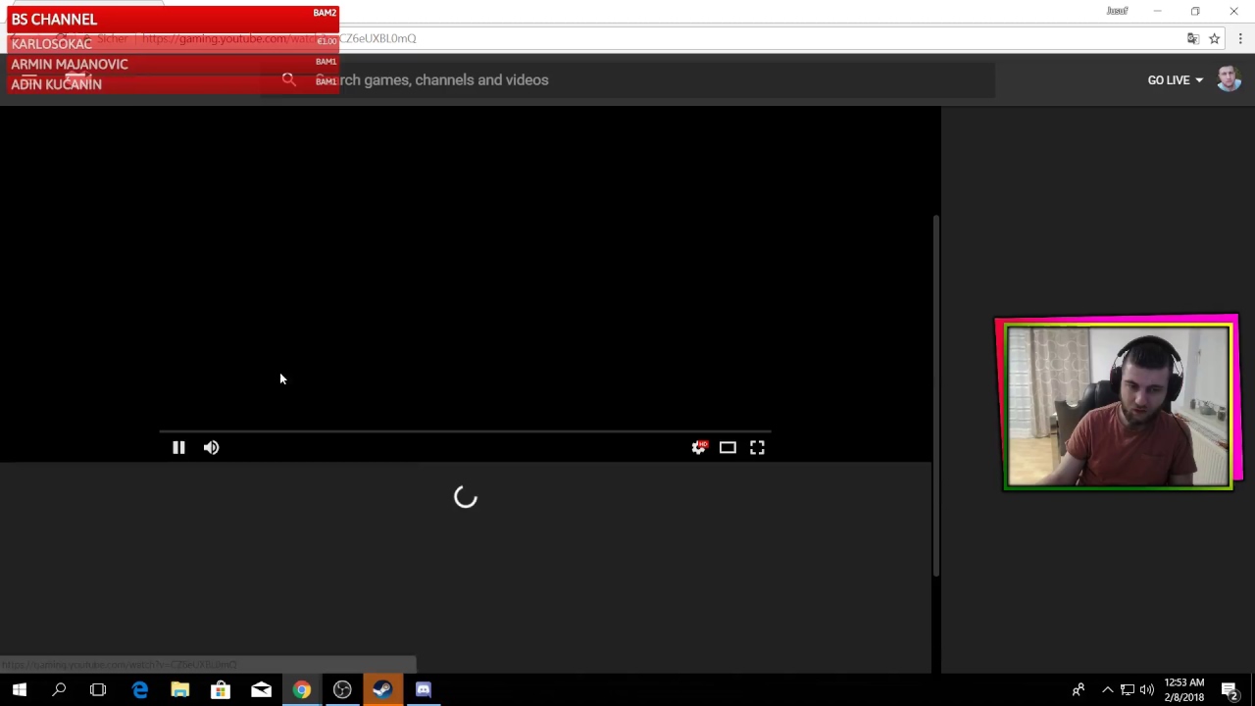Launch Microsoft Edge from the taskbar

click(x=140, y=690)
